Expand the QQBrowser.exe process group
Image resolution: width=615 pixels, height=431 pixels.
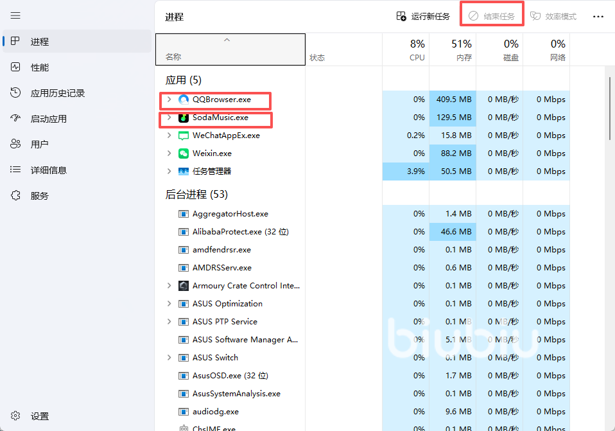169,100
